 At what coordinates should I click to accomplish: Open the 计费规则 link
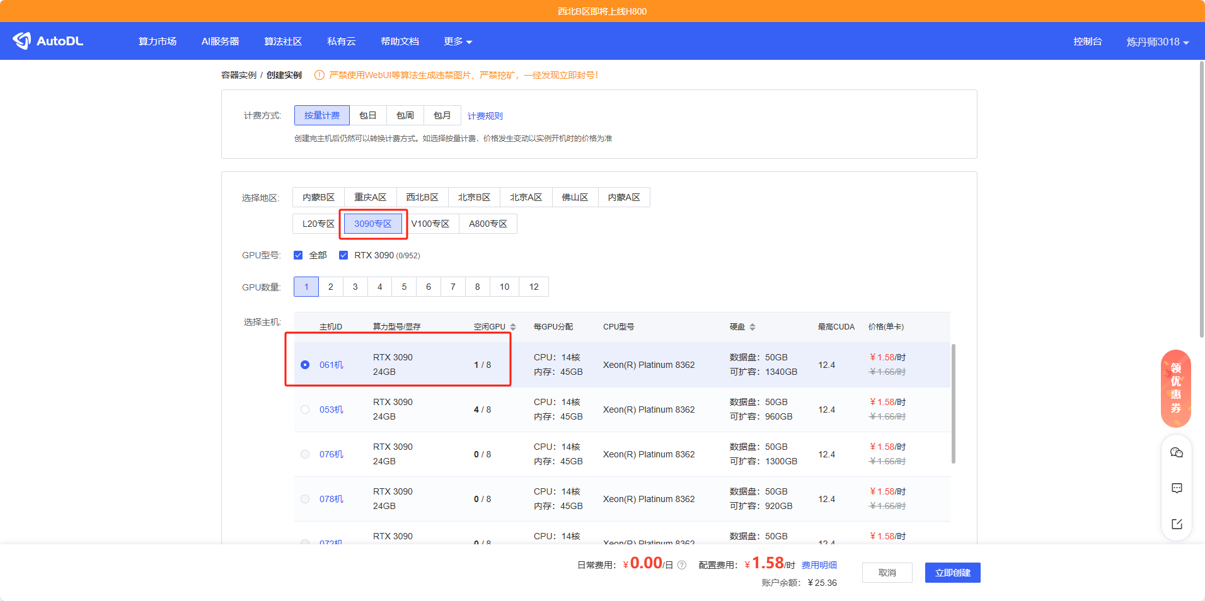point(485,116)
